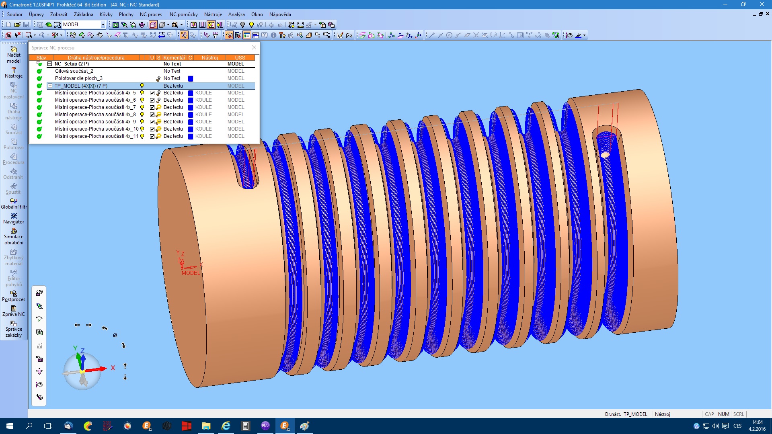Screen dimensions: 772x434
Task: Start Simulace obrábění from the sidebar
Action: click(14, 236)
